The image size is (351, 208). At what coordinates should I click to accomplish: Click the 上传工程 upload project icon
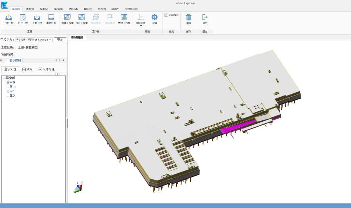tap(8, 17)
